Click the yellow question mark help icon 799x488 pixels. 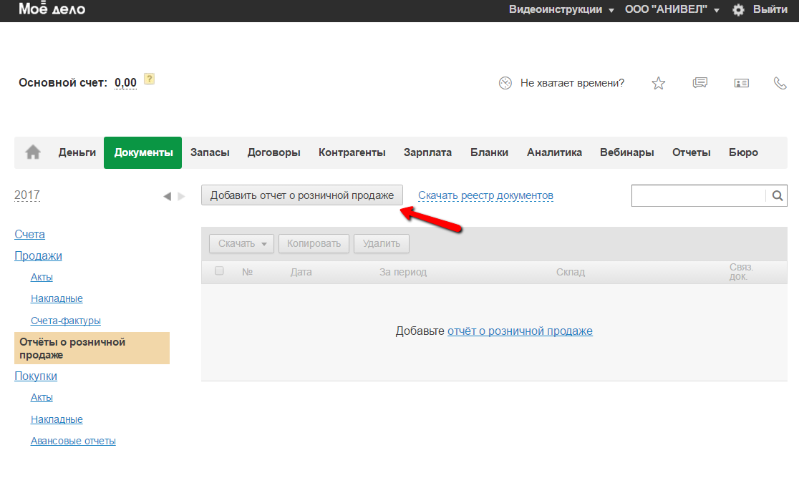tap(149, 79)
